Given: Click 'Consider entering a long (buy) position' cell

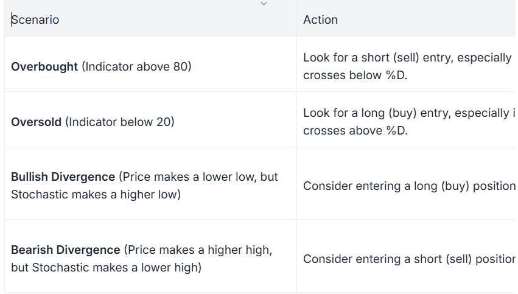Looking at the screenshot, I should pos(408,186).
